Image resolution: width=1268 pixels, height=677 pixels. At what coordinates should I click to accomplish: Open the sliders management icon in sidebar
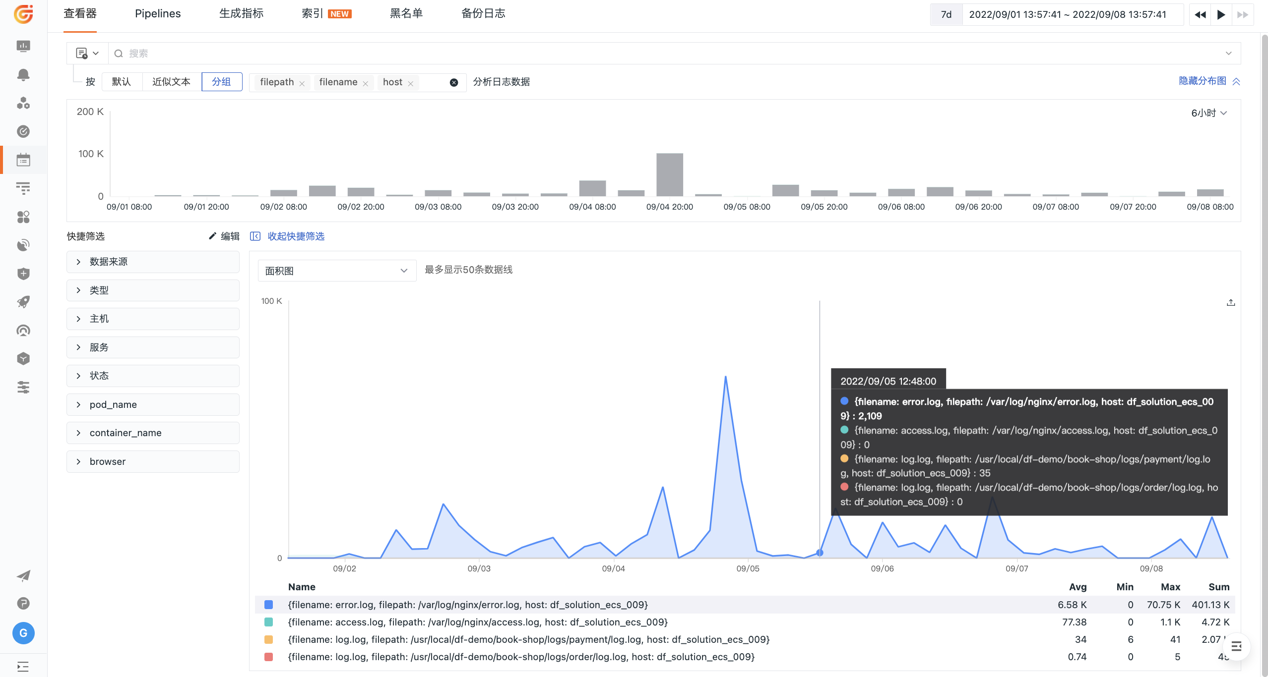tap(23, 387)
